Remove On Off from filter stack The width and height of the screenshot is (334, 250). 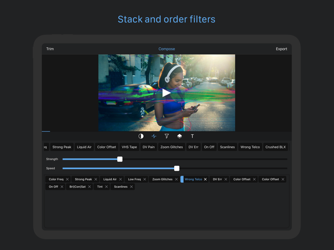coord(62,187)
